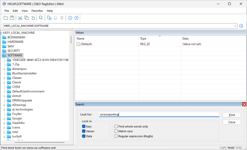Uncheck the Data checkbox
The height and width of the screenshot is (150, 247).
point(84,136)
